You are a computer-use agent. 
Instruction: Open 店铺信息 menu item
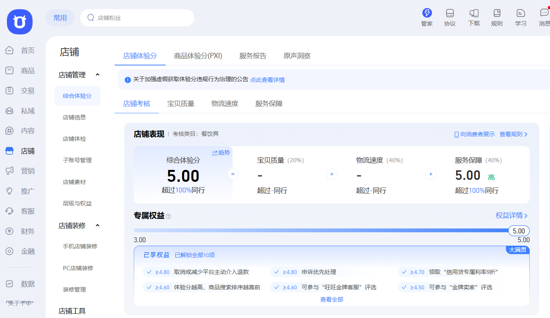tap(74, 117)
